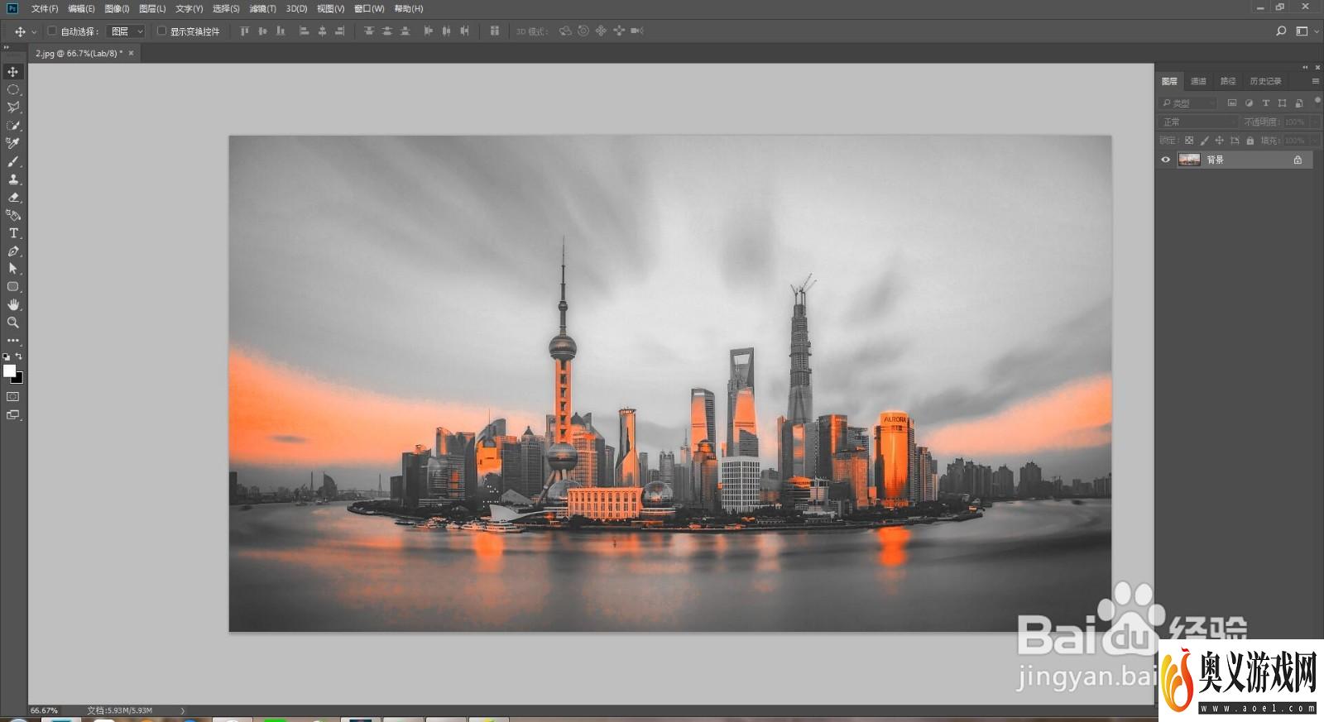Open the Edit Toolbar three-dots button
The height and width of the screenshot is (722, 1324).
[13, 341]
